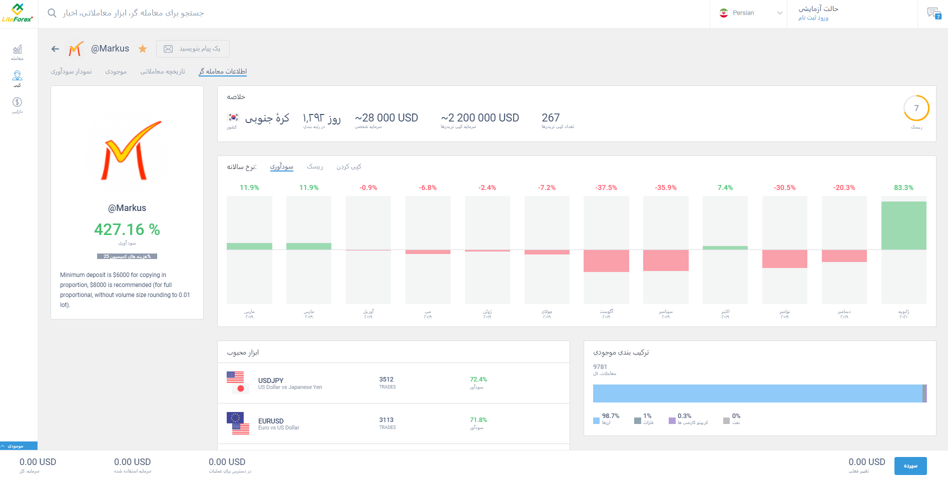Click the -35.9% September 2019 bar

[x=666, y=260]
